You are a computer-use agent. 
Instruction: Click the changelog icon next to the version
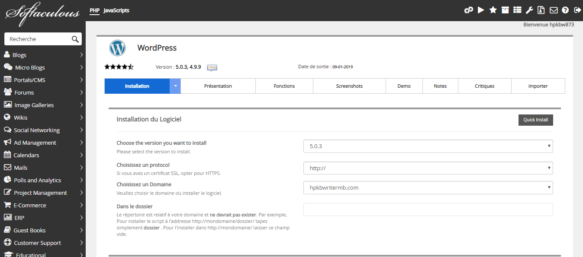click(212, 67)
